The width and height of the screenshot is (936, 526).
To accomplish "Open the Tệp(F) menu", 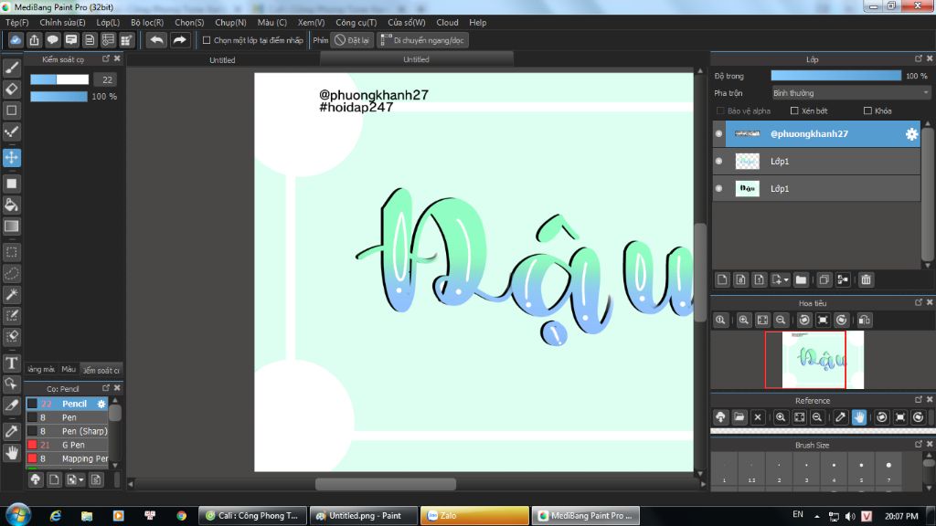I will coord(16,22).
